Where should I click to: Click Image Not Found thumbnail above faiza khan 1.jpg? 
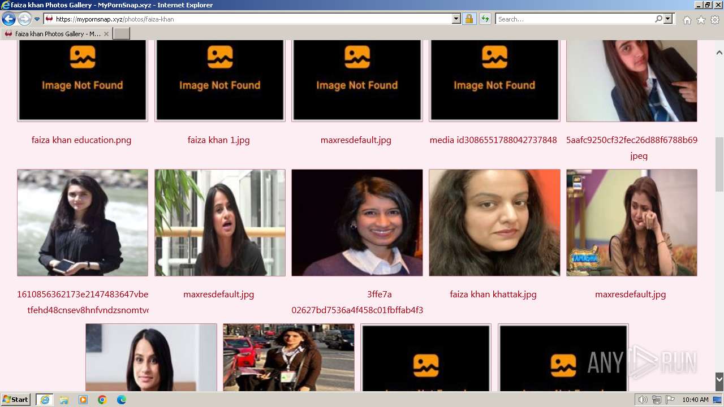[x=220, y=80]
